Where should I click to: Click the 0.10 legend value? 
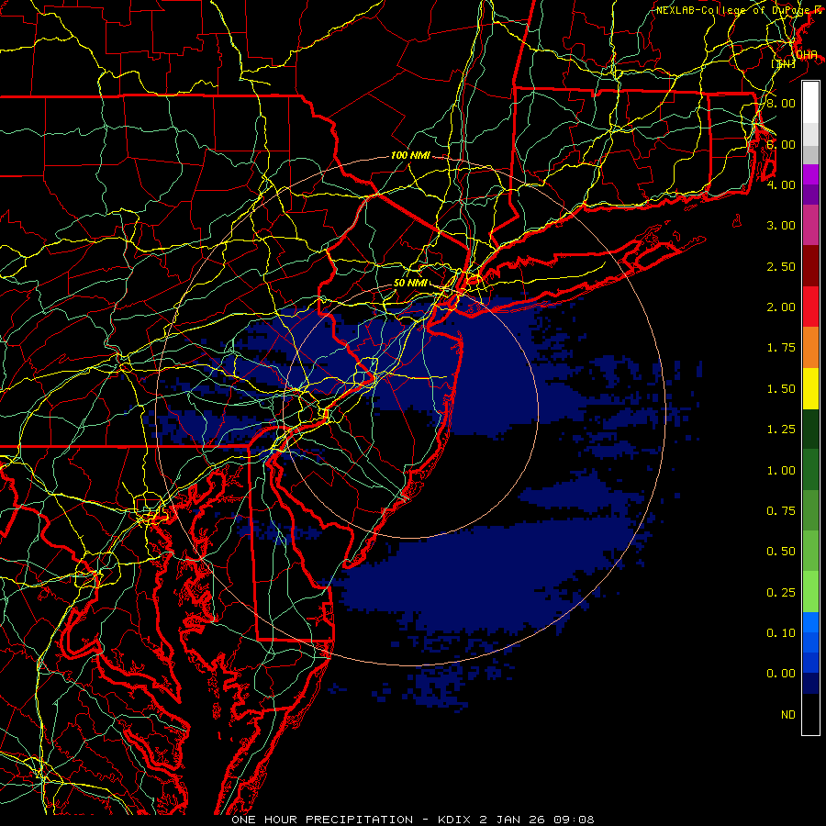tap(781, 633)
